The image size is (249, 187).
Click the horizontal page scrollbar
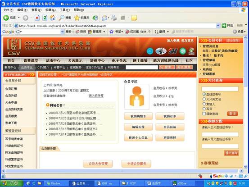tap(122, 171)
